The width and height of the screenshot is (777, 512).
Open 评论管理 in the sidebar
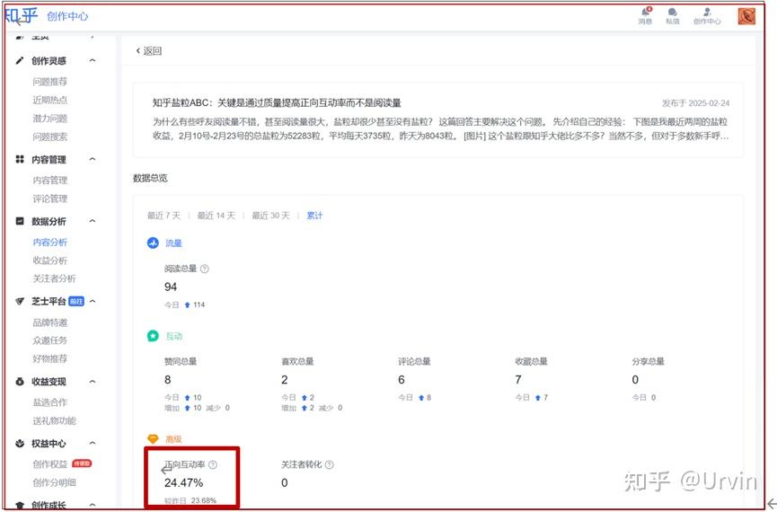pyautogui.click(x=50, y=199)
